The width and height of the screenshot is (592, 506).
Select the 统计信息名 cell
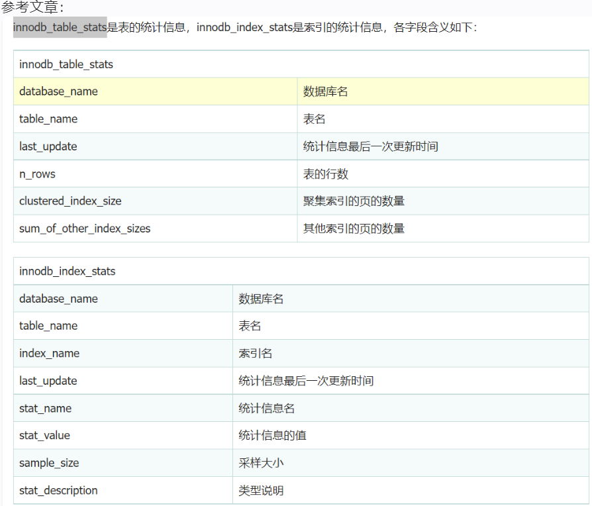(x=267, y=408)
